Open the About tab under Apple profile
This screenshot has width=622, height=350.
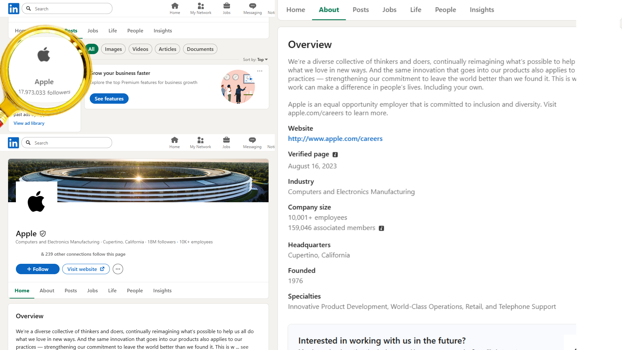[x=47, y=290]
